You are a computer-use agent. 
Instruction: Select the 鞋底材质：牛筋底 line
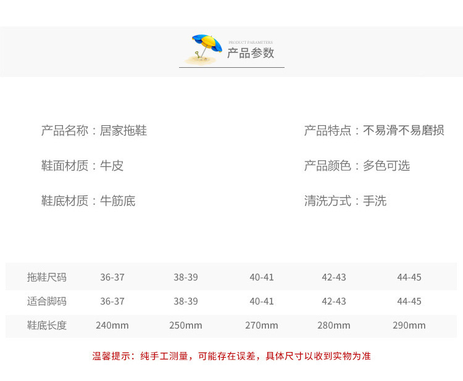(x=88, y=201)
